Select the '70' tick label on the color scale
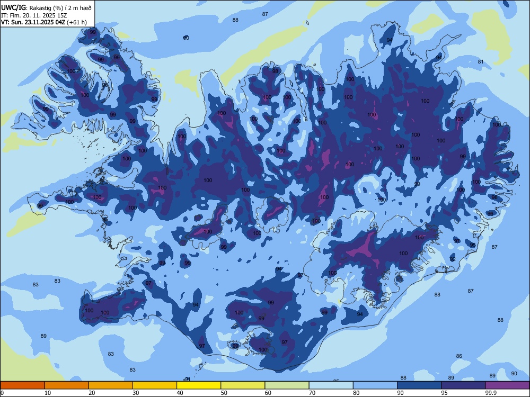Screen dimensions: 530x397 312,393
